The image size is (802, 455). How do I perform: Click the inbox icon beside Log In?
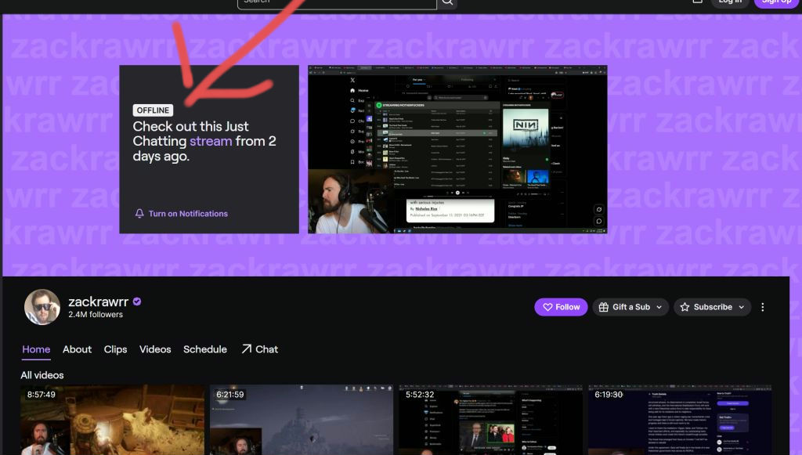coord(697,2)
